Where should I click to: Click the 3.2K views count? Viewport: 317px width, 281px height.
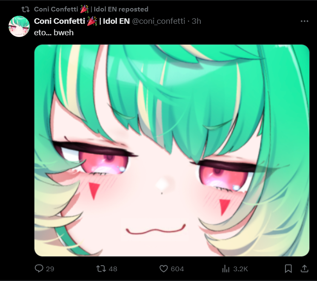tap(240, 269)
